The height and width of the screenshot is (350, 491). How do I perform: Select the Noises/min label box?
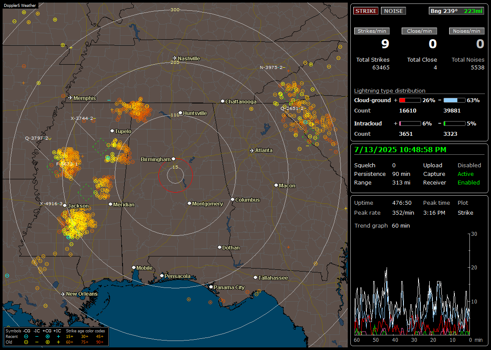pyautogui.click(x=466, y=31)
